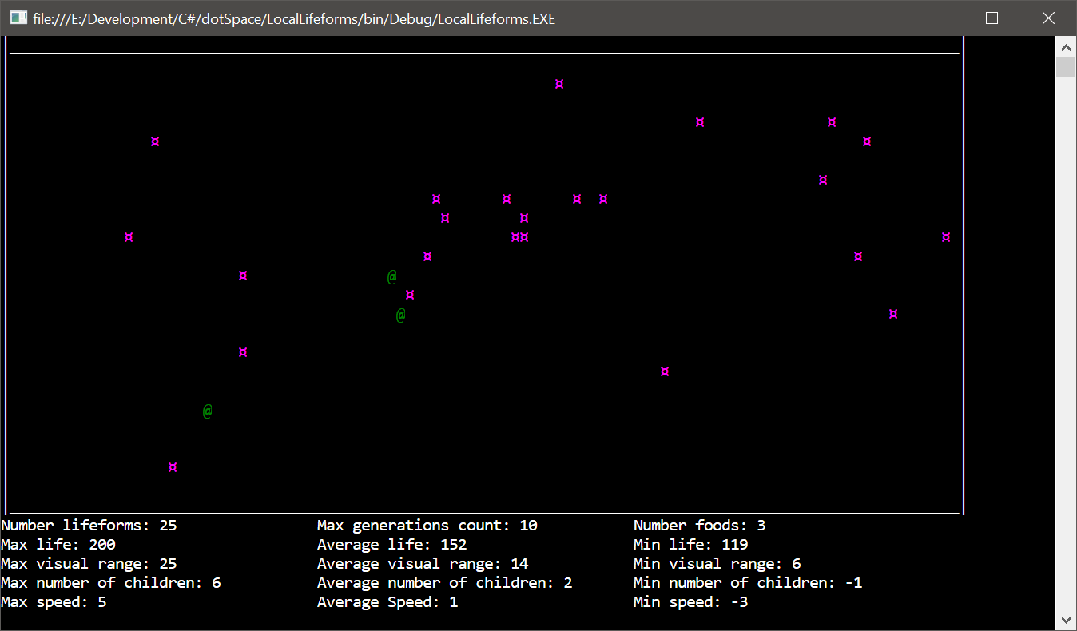Close the LocalLifeforms console window
The image size is (1077, 631).
tap(1048, 18)
